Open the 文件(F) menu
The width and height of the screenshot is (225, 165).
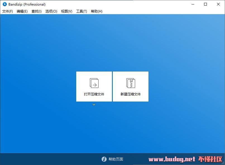click(8, 11)
